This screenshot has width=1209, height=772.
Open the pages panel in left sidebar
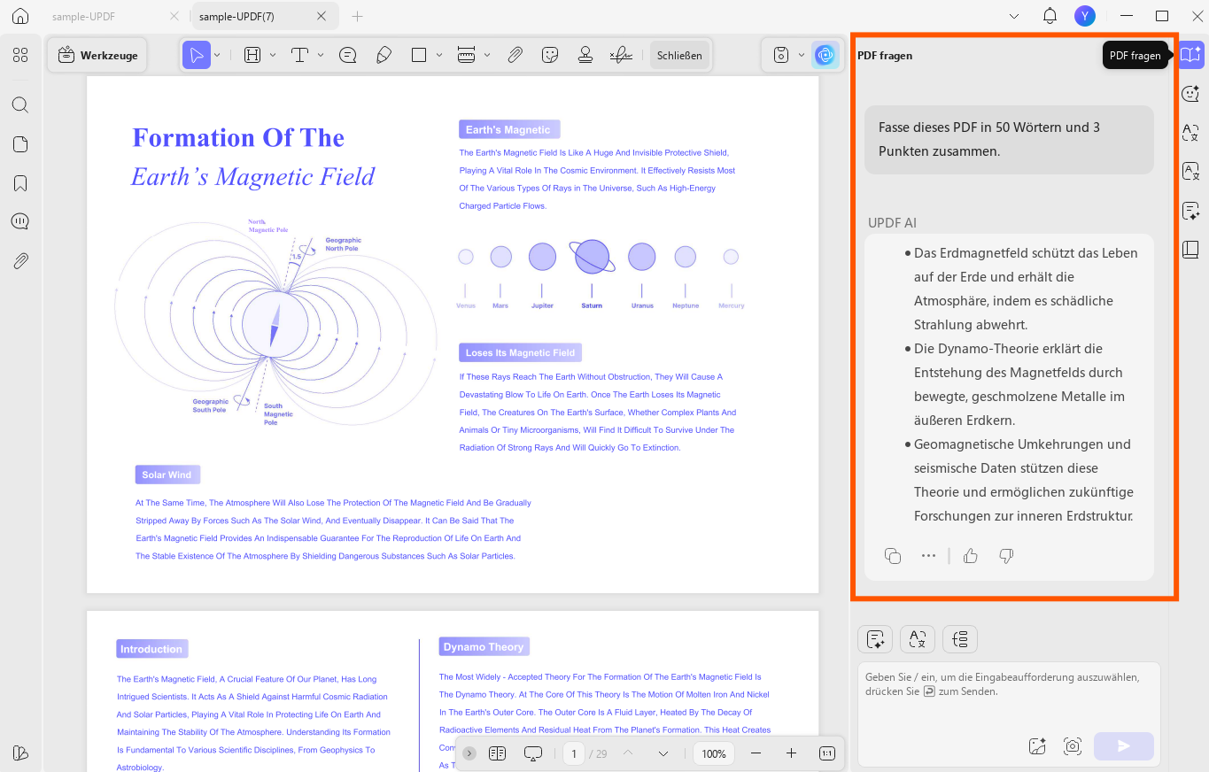click(x=20, y=144)
